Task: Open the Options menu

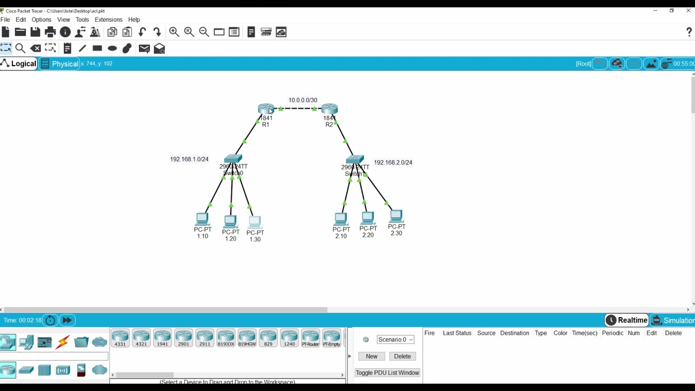Action: click(41, 20)
